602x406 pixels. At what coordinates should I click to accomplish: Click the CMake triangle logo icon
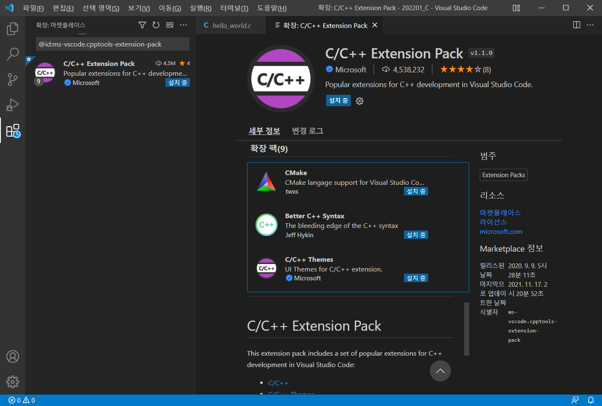point(267,182)
